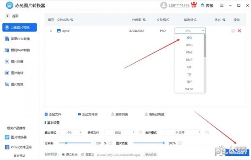
Task: Open 相机RAW转换 in the sidebar
Action: (17, 50)
